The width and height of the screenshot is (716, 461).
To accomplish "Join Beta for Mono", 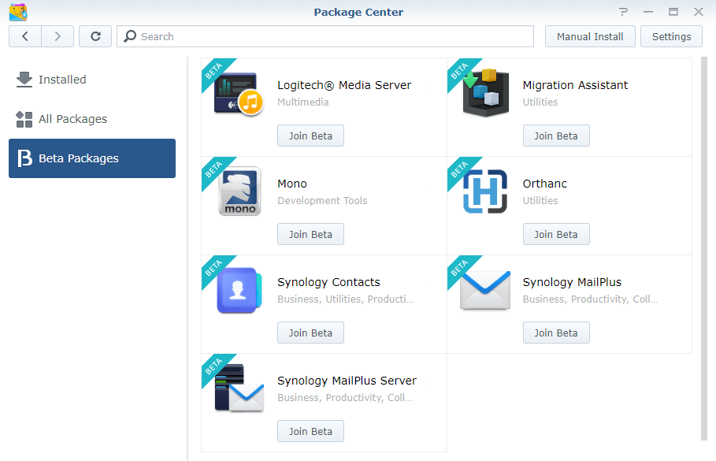I will [310, 234].
